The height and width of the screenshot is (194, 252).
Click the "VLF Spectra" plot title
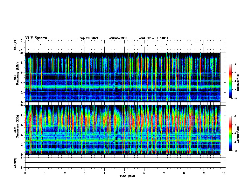coord(36,38)
